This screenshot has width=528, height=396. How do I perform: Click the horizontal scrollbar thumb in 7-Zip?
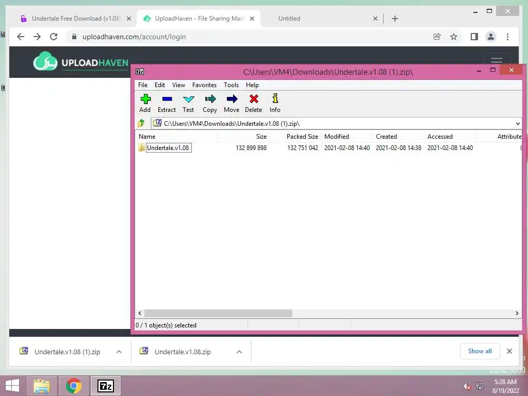click(218, 313)
